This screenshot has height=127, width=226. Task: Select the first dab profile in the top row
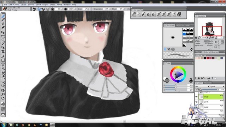coord(184,30)
